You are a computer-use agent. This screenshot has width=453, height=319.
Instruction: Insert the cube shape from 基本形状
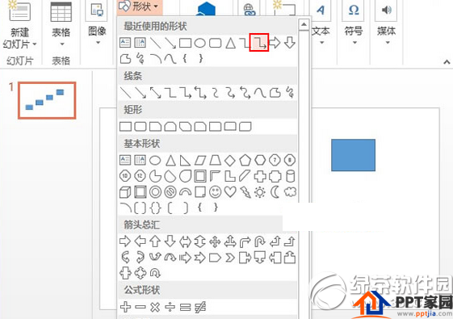click(125, 192)
